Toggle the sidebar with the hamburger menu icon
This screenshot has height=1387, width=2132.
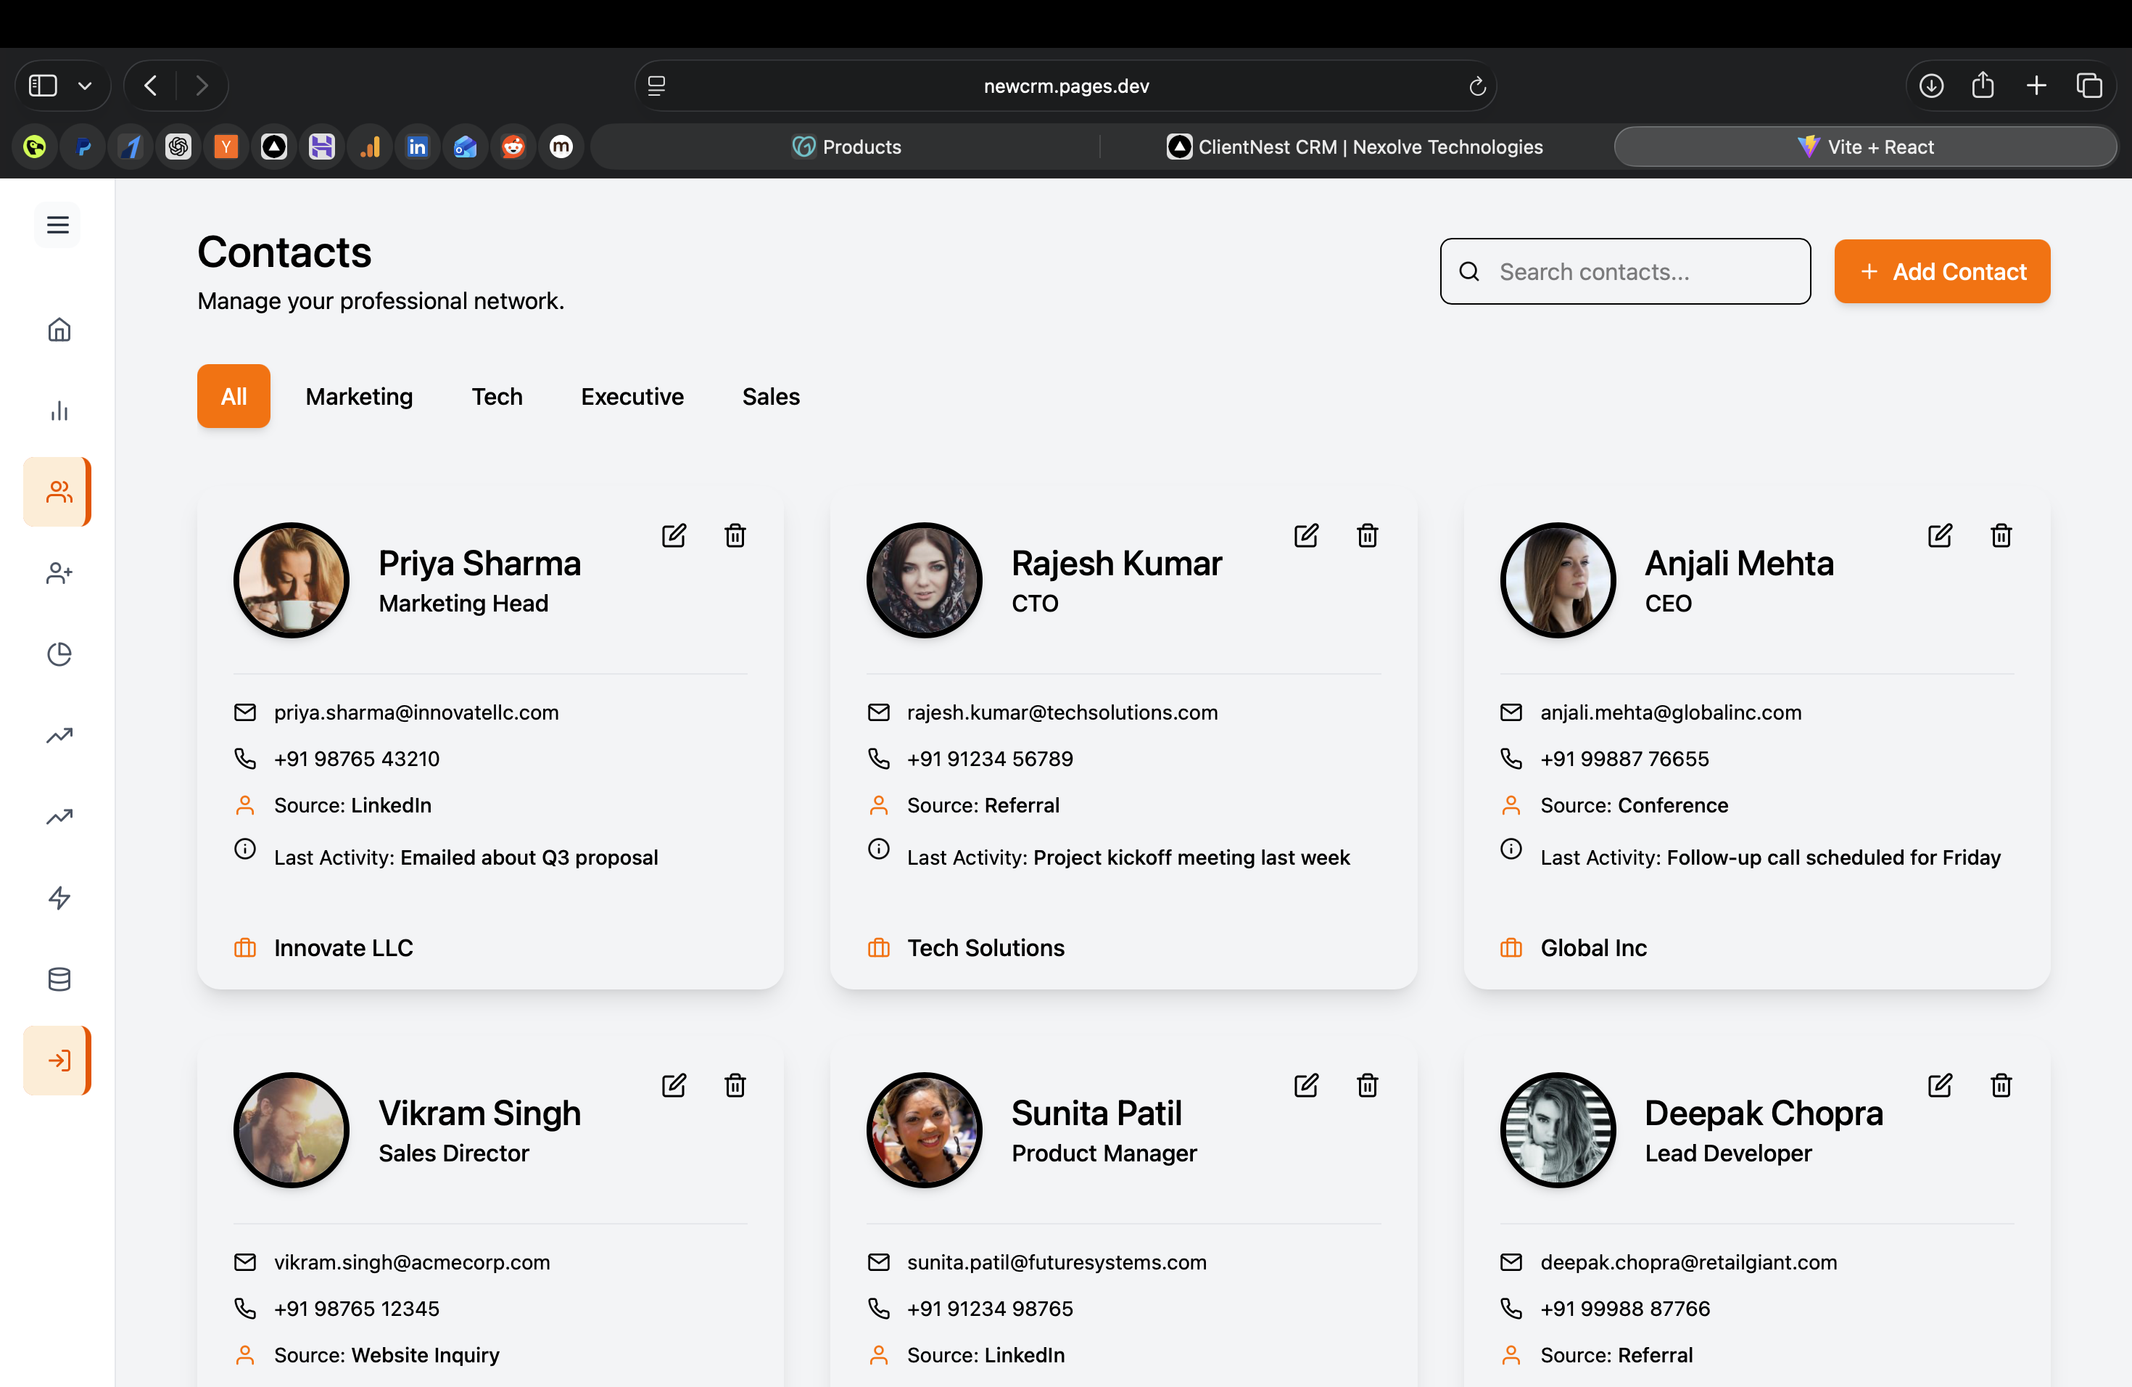57,225
